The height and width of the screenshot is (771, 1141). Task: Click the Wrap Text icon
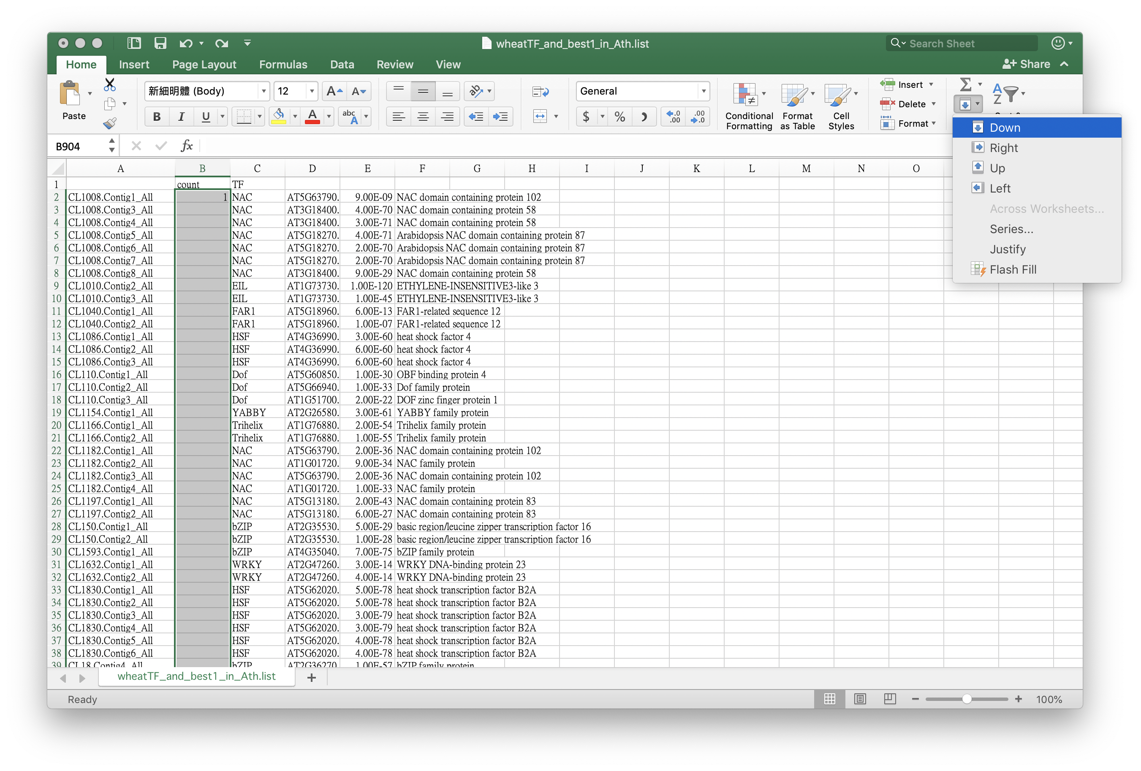[x=540, y=91]
